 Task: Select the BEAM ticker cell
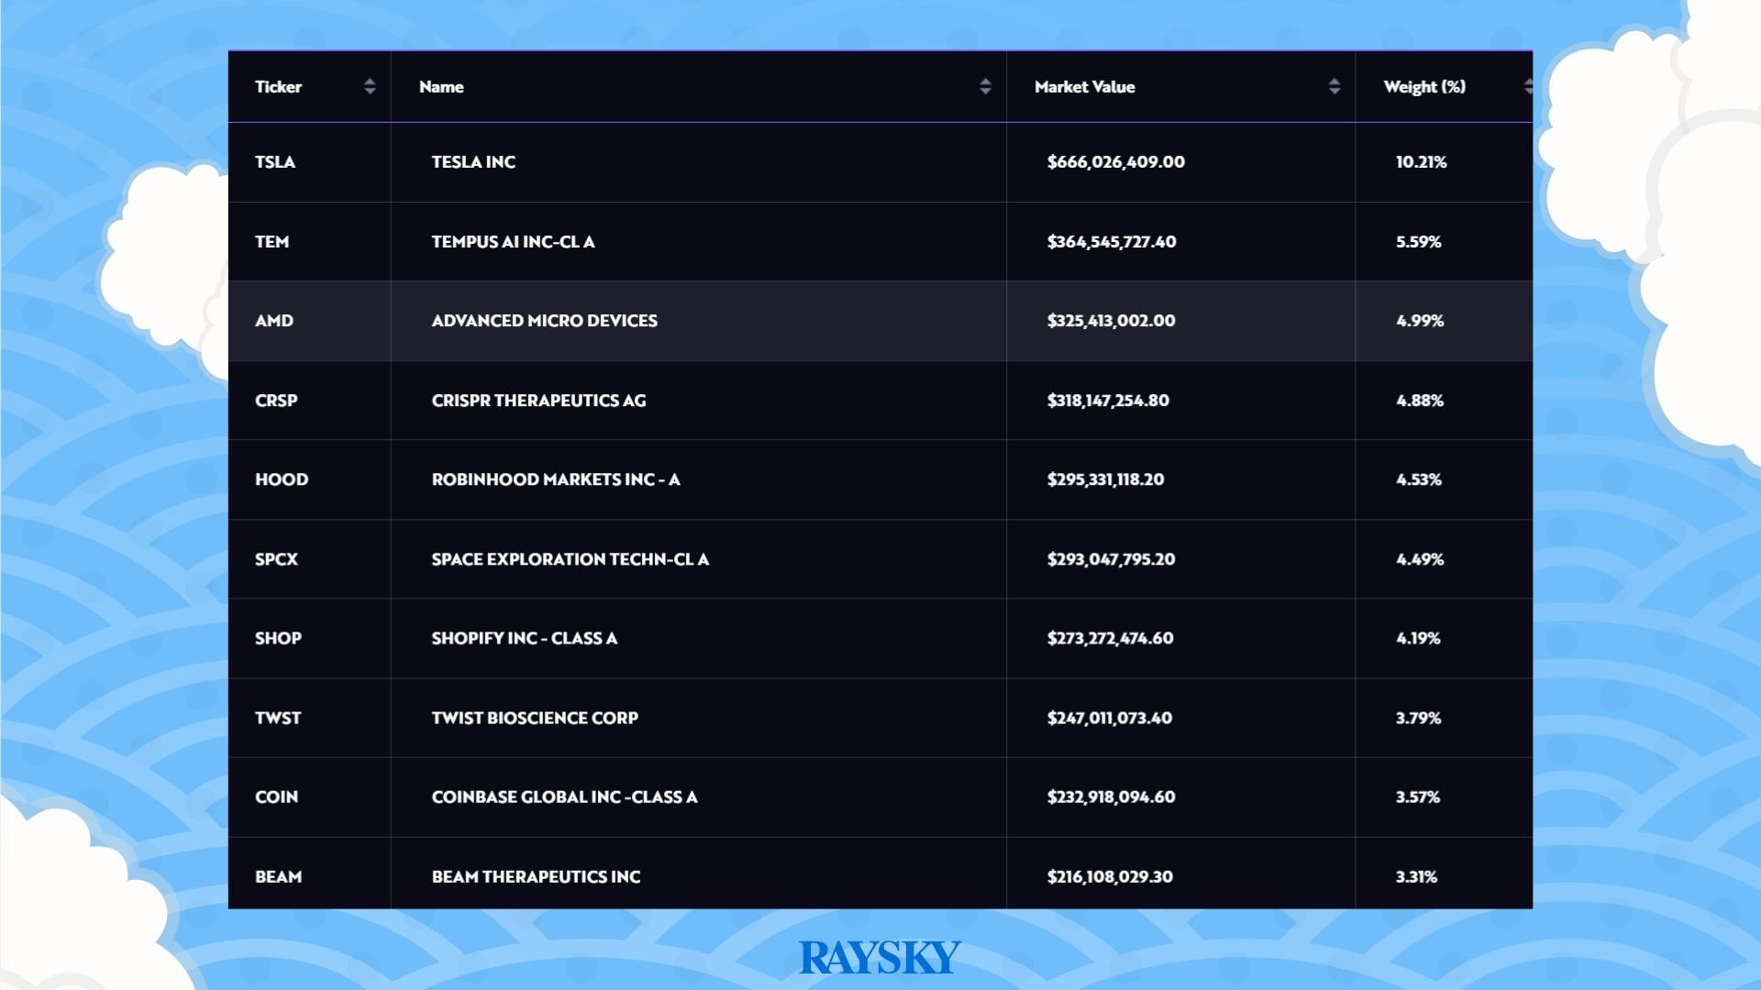pyautogui.click(x=278, y=876)
